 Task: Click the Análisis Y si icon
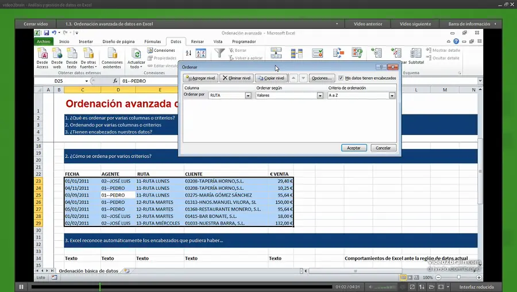coord(357,53)
